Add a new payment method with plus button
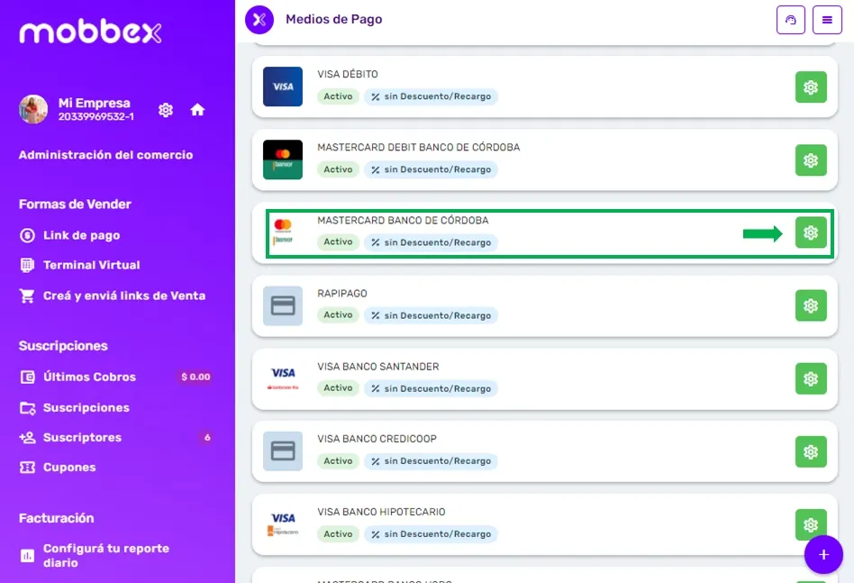 point(823,555)
